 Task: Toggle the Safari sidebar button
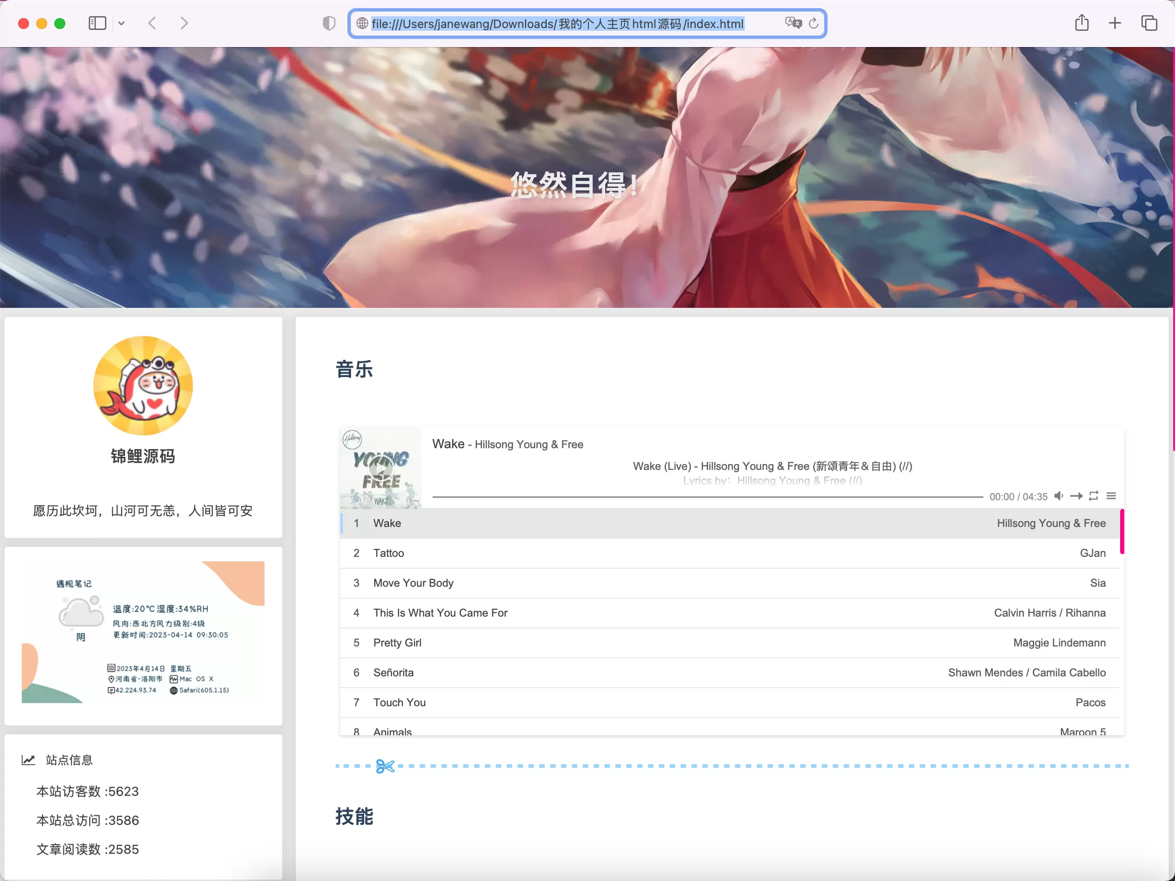[x=97, y=24]
